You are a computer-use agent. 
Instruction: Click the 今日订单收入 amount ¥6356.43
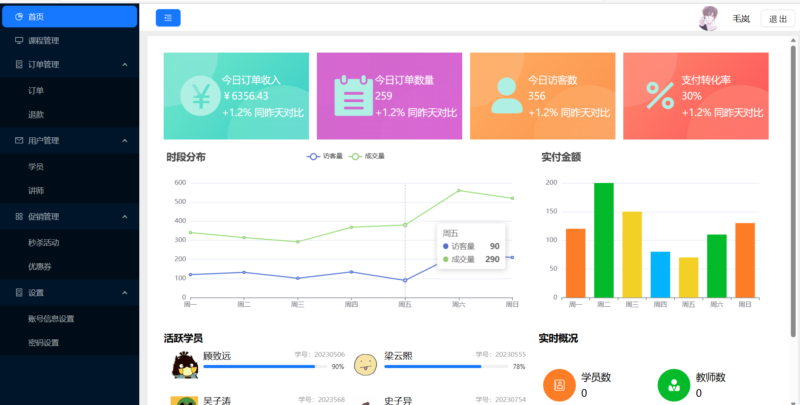(x=245, y=96)
